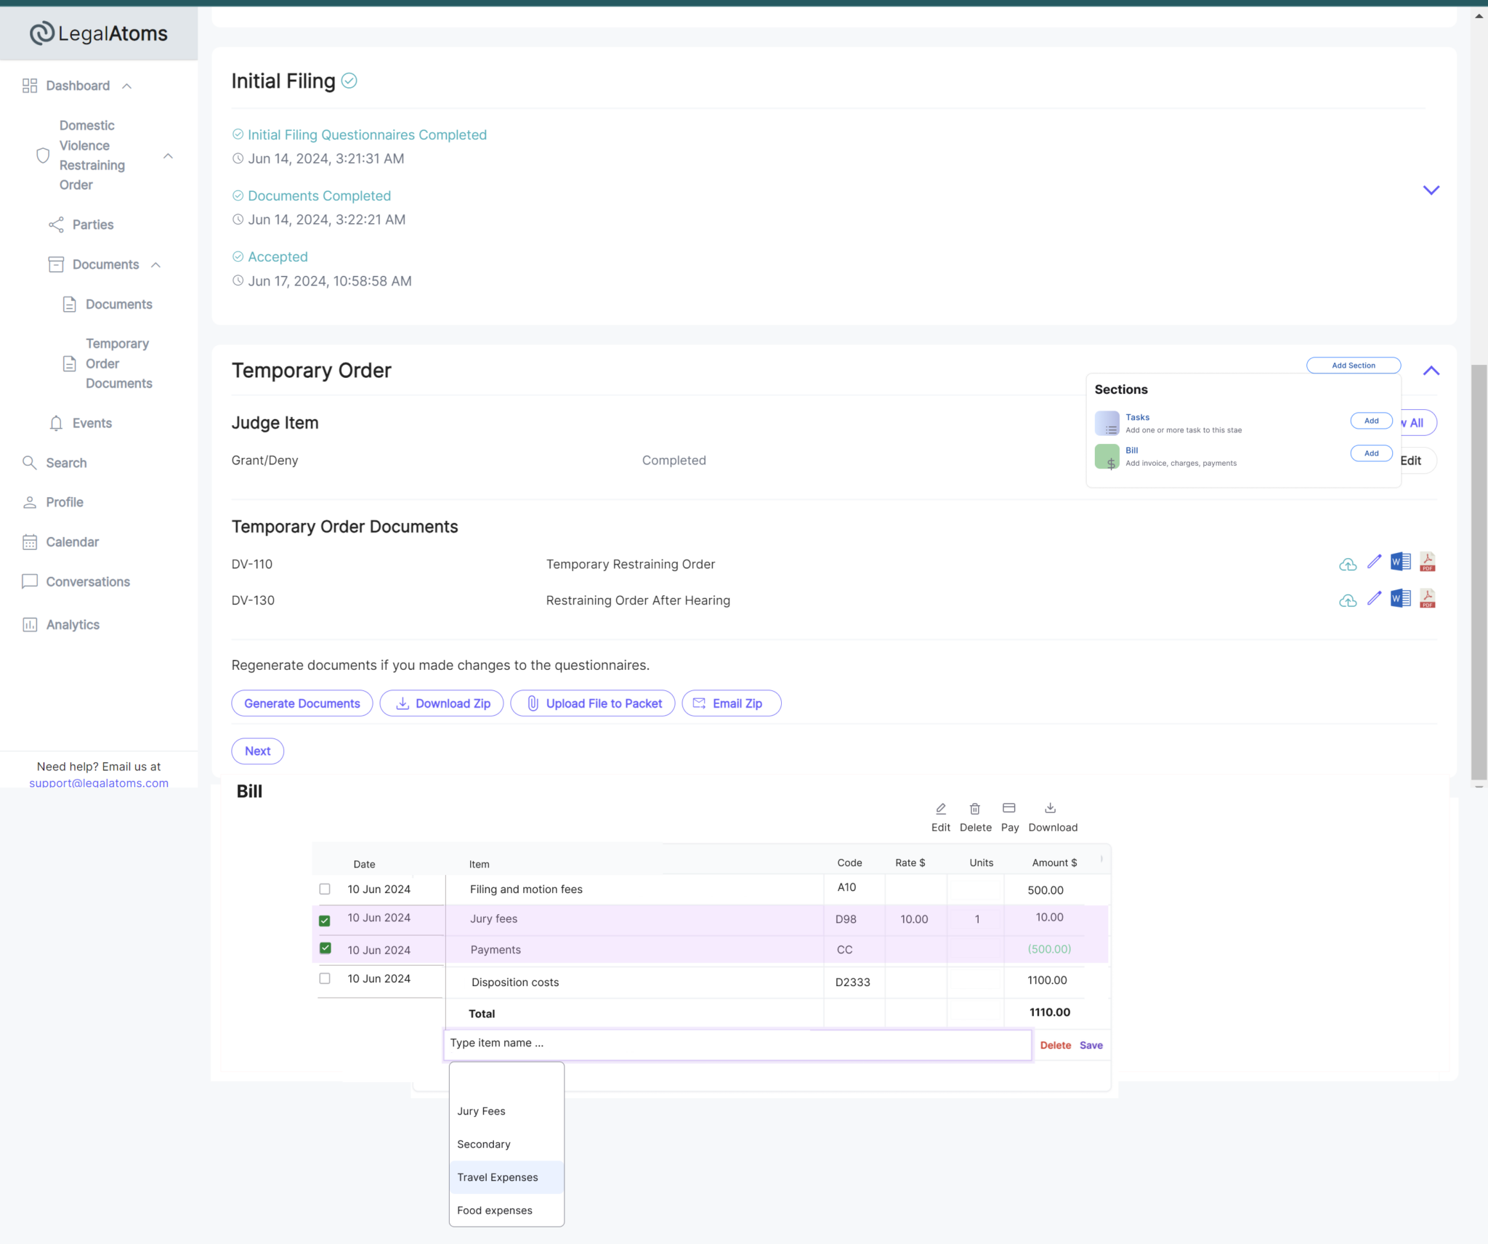The width and height of the screenshot is (1488, 1244).
Task: Select Travel Expenses from item dropdown
Action: tap(498, 1177)
